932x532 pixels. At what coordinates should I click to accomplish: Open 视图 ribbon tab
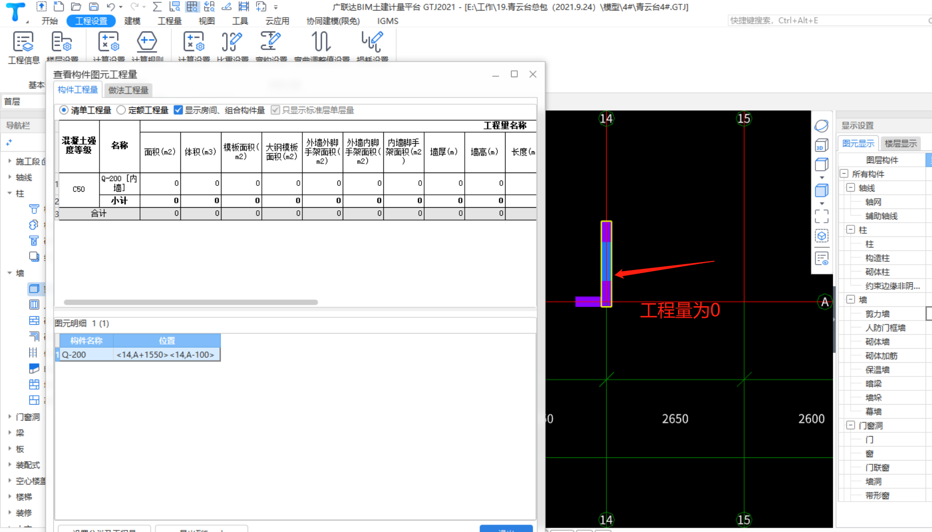[x=207, y=21]
